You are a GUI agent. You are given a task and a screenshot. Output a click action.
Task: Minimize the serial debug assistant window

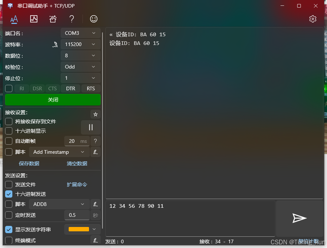tap(282, 6)
